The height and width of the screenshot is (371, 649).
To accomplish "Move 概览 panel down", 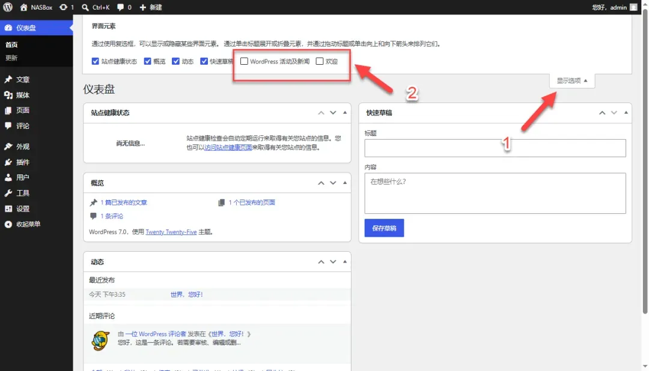I will point(333,183).
